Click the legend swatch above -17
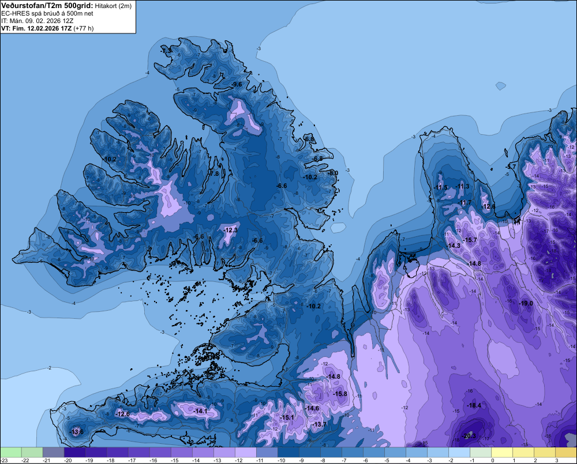577x464 pixels. click(139, 452)
